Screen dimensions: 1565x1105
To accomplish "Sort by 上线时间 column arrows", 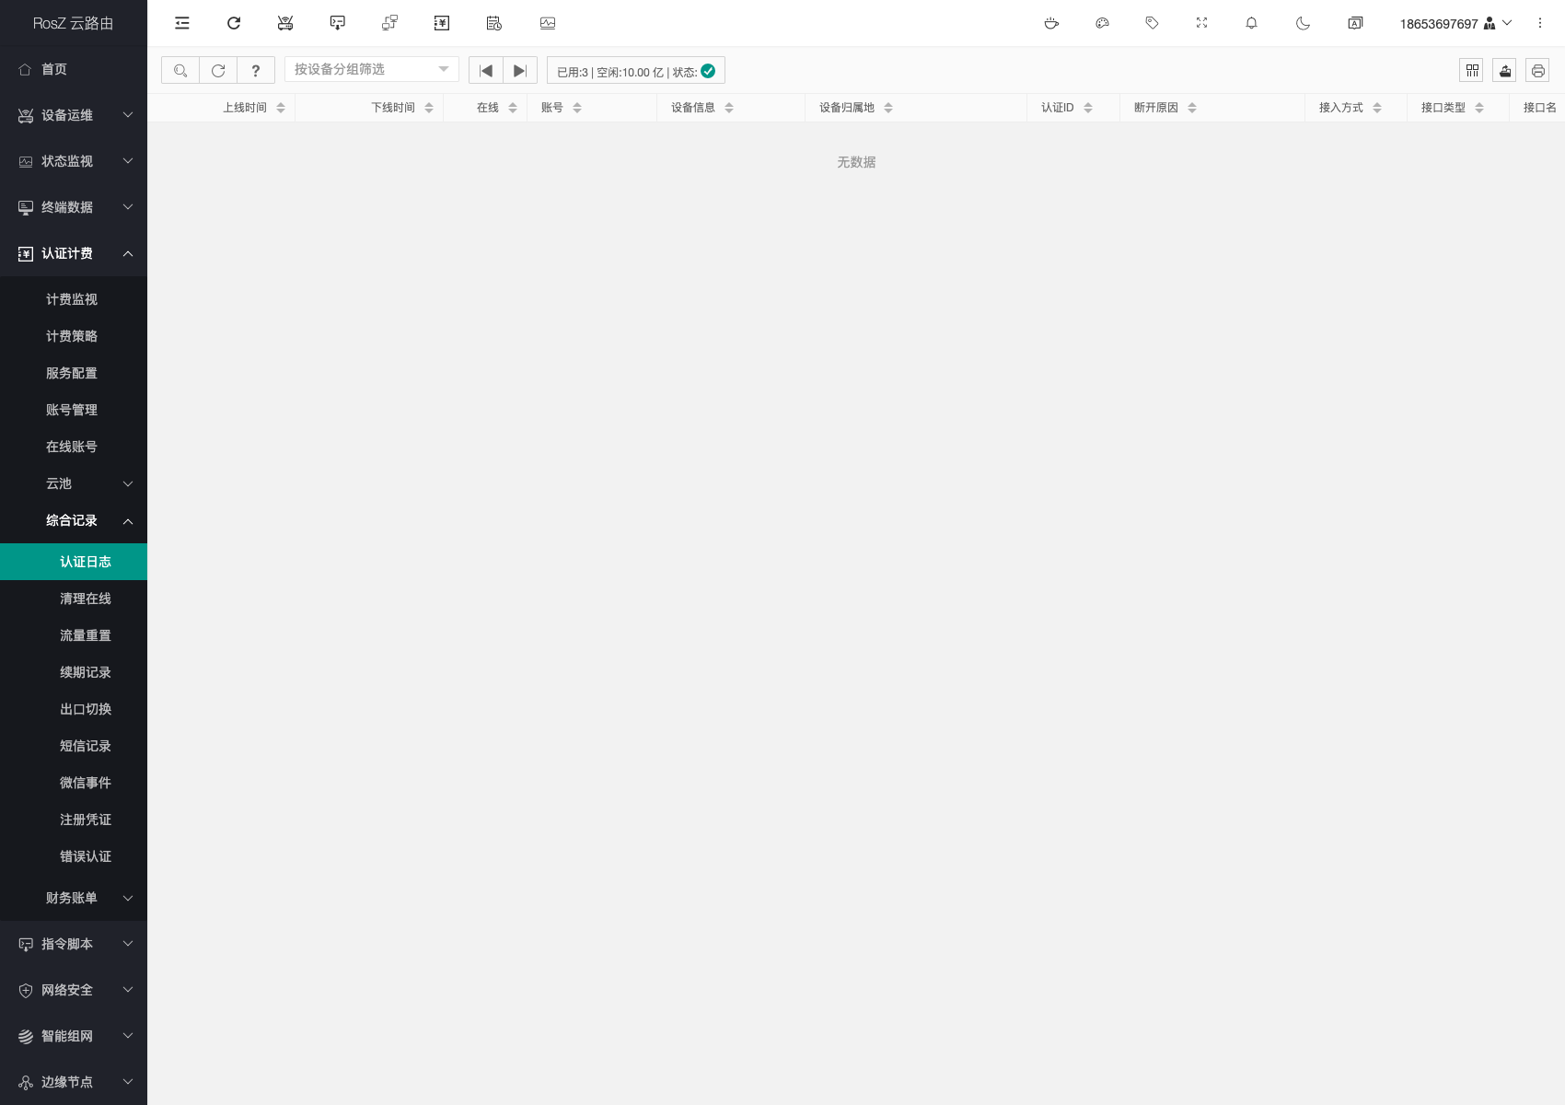I will pyautogui.click(x=281, y=108).
